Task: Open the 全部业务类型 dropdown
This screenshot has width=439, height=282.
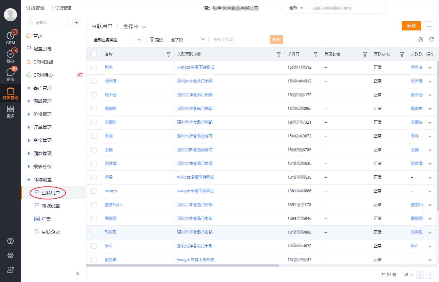Action: 118,40
